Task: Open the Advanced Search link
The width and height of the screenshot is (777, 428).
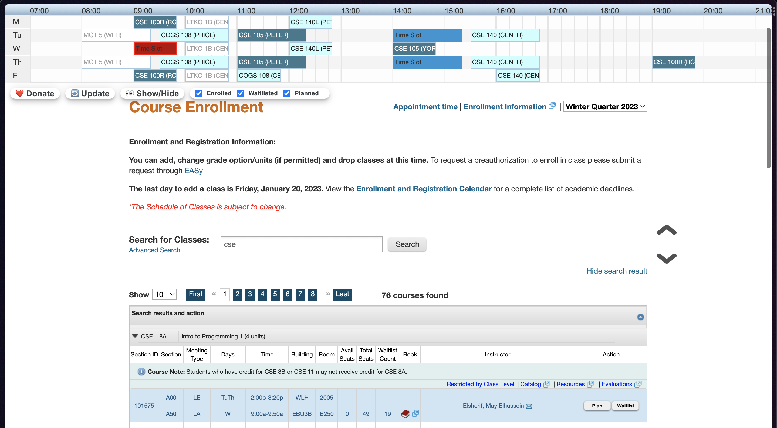Action: coord(154,250)
